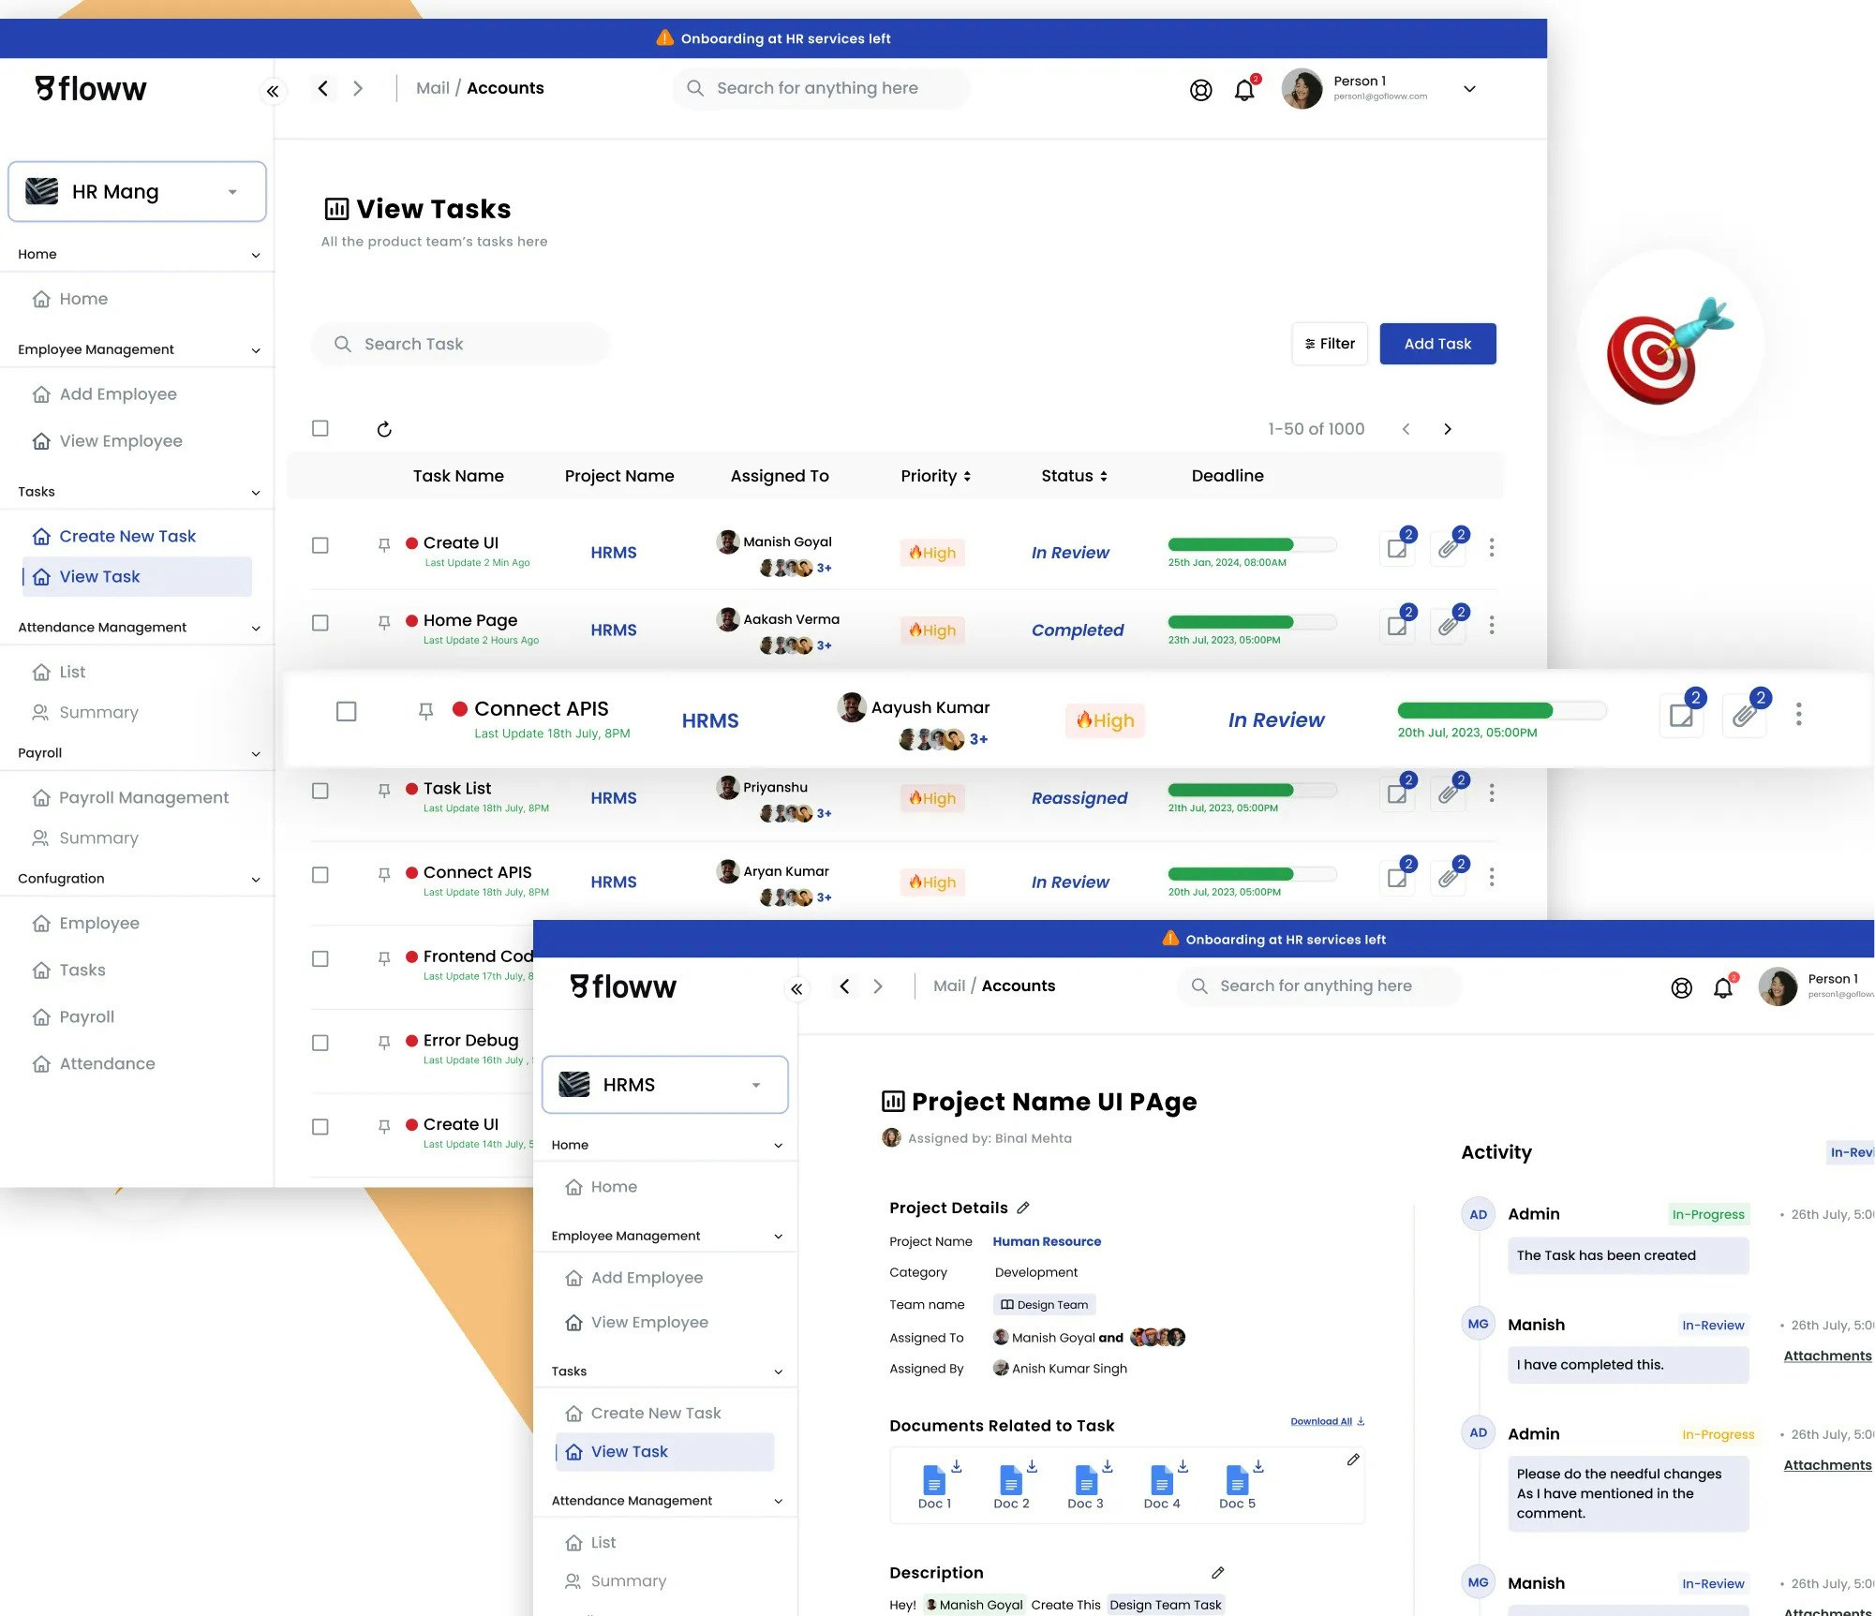Open HR Mang workspace dropdown
This screenshot has height=1616, width=1875.
(138, 191)
